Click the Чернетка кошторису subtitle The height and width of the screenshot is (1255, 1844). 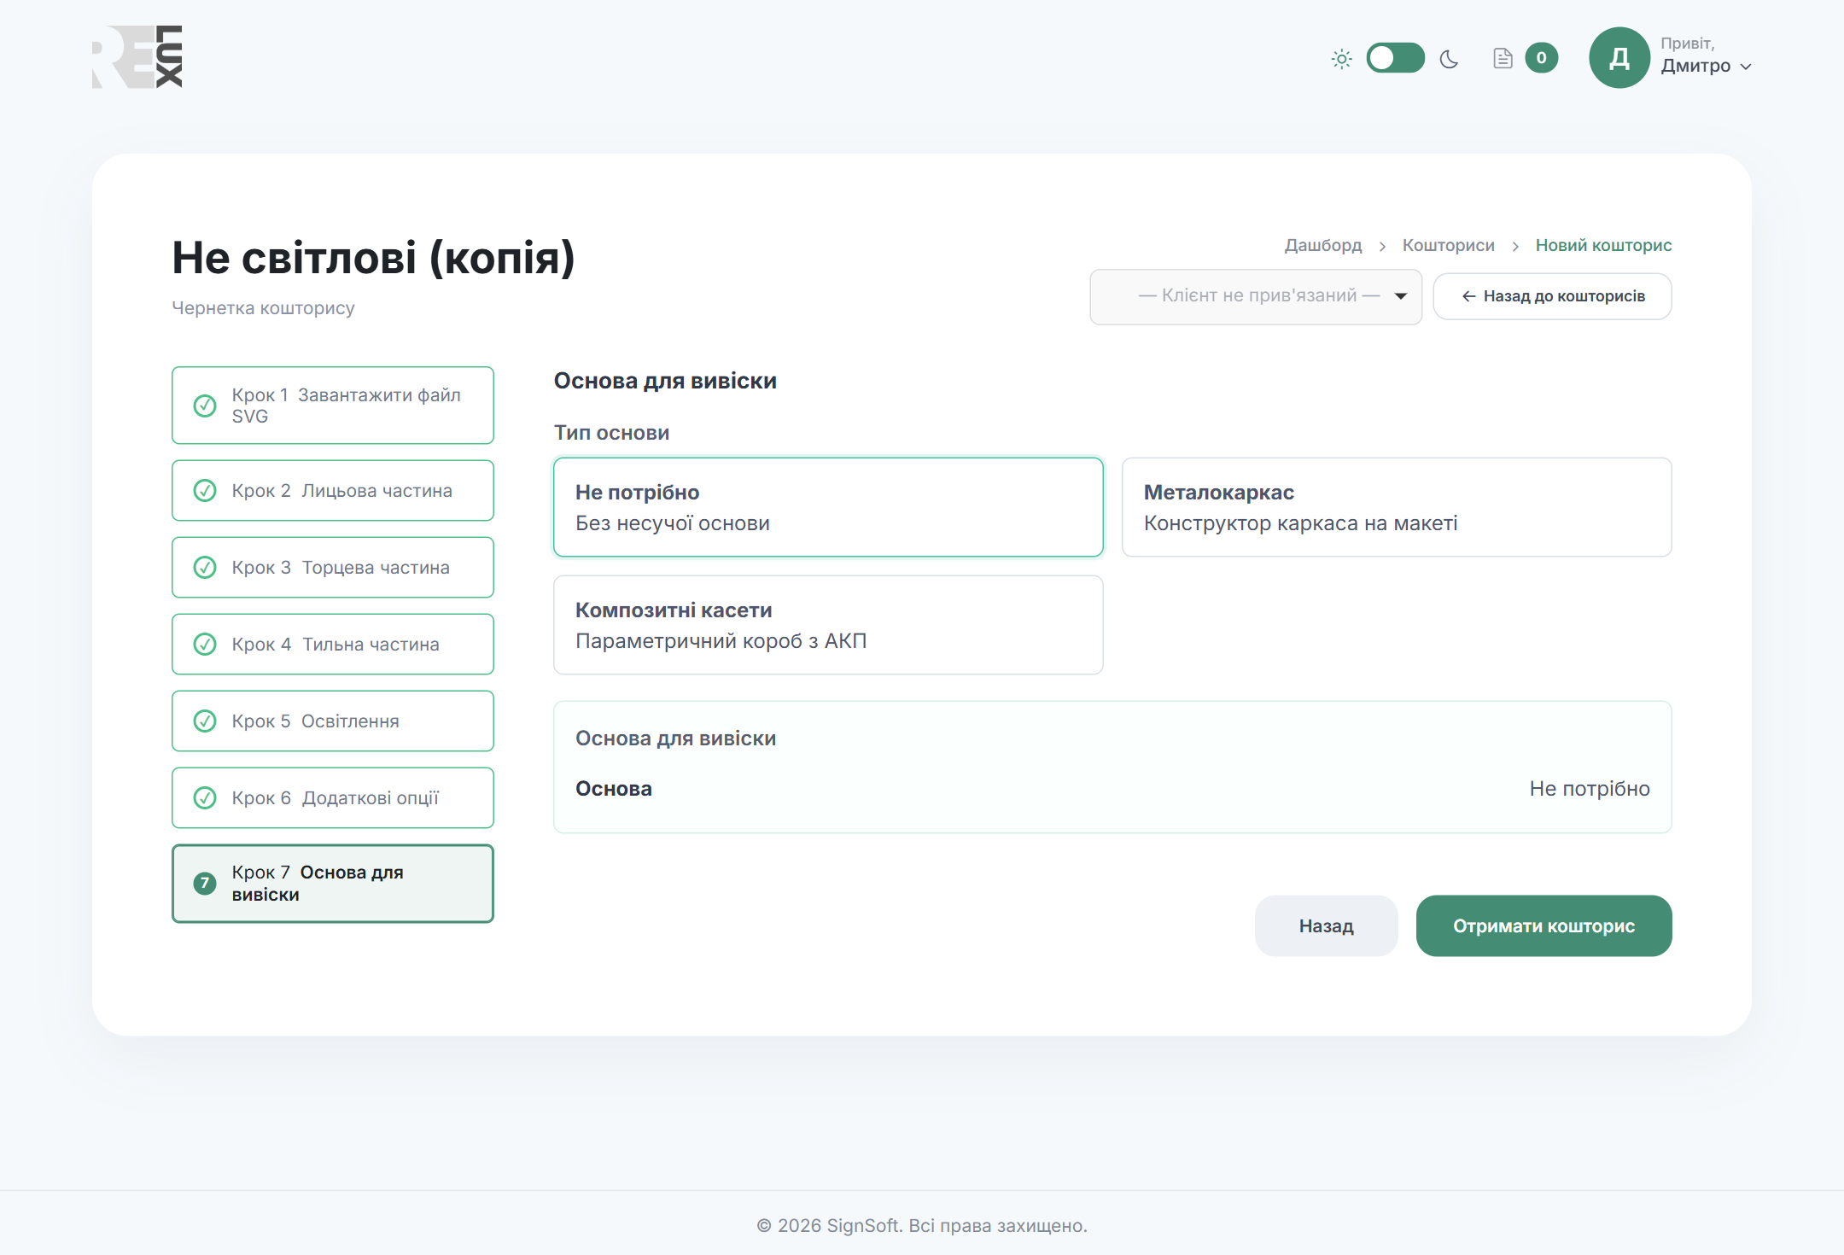tap(263, 308)
